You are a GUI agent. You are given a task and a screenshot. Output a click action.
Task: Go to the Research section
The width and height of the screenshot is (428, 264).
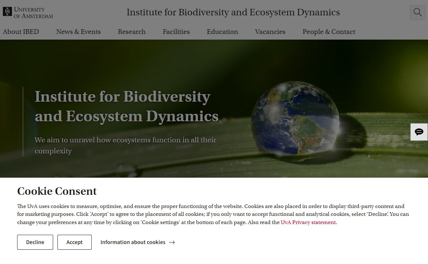(132, 32)
